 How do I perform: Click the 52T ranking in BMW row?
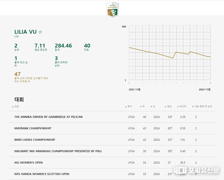pos(170,140)
